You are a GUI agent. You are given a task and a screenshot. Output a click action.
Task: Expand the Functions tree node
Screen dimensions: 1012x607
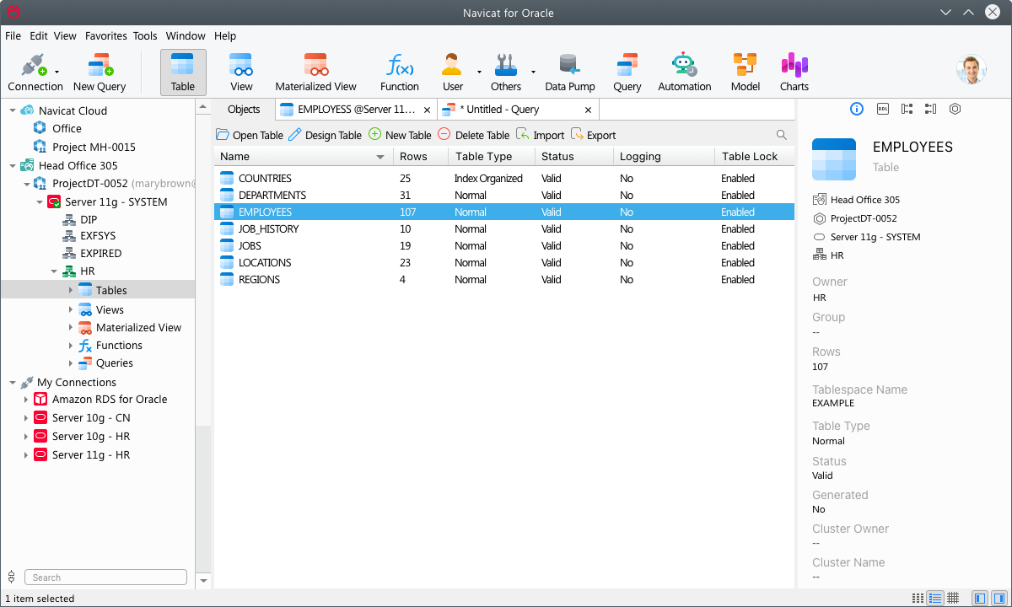pos(71,346)
